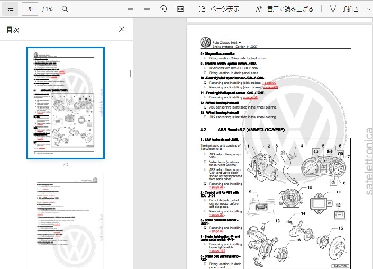This screenshot has height=269, width=373.
Task: Toggle the table of contents sidebar icon
Action: (x=10, y=9)
